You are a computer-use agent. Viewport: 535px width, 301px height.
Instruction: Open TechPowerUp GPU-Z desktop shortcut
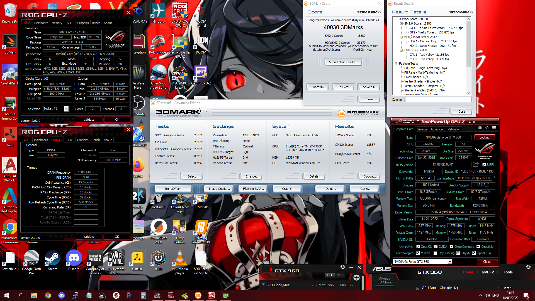pyautogui.click(x=180, y=46)
